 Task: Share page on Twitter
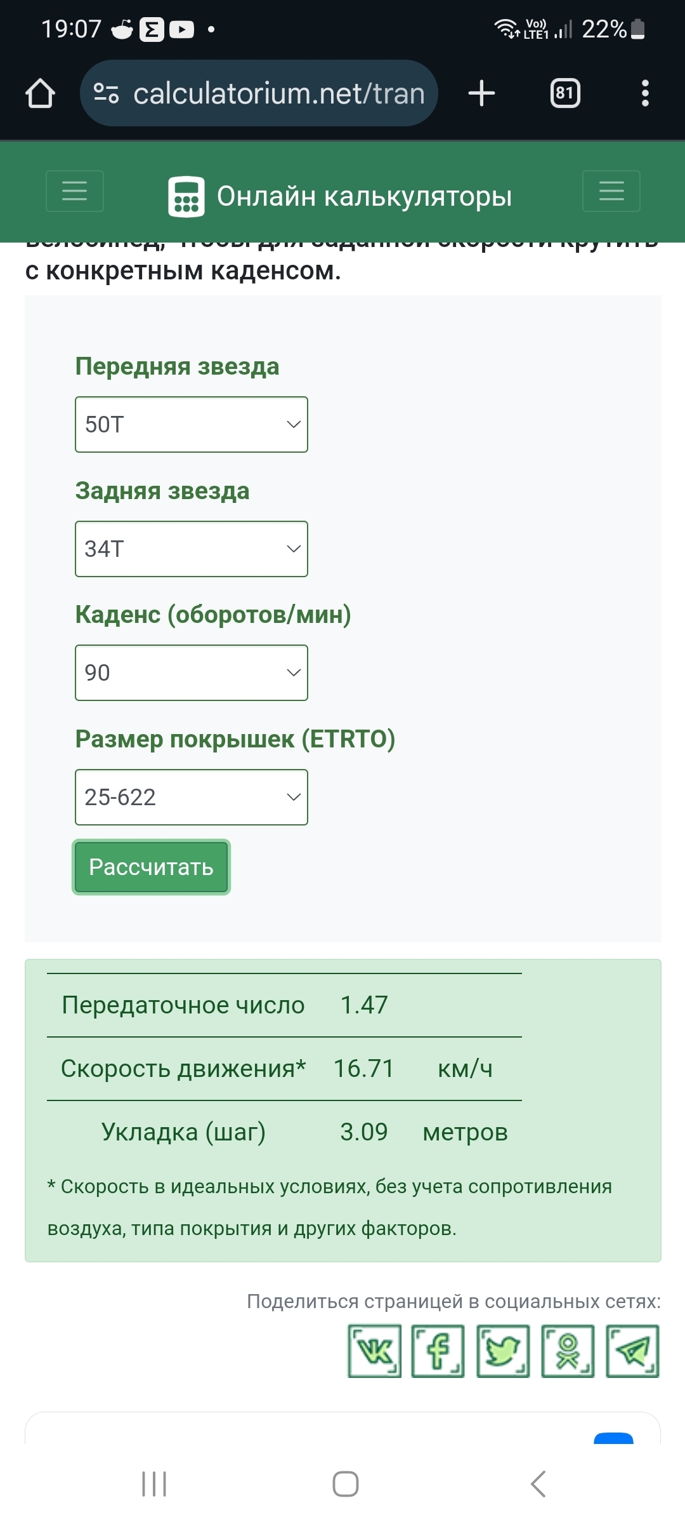coord(503,1351)
